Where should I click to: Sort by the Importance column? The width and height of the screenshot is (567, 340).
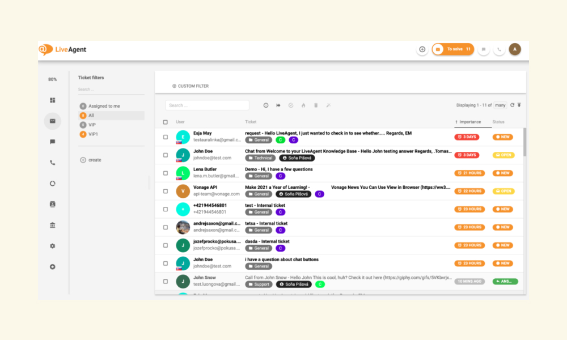470,122
